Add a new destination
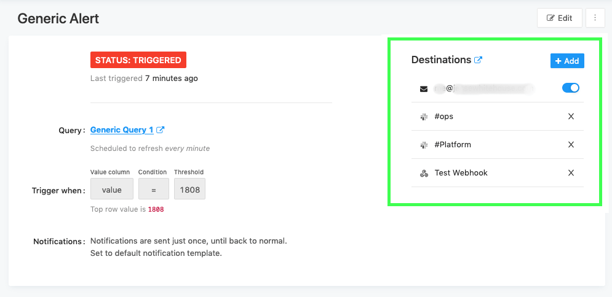 [x=566, y=61]
